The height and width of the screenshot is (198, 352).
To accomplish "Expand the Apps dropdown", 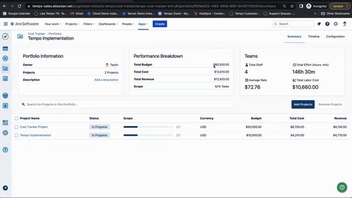I will pyautogui.click(x=143, y=24).
